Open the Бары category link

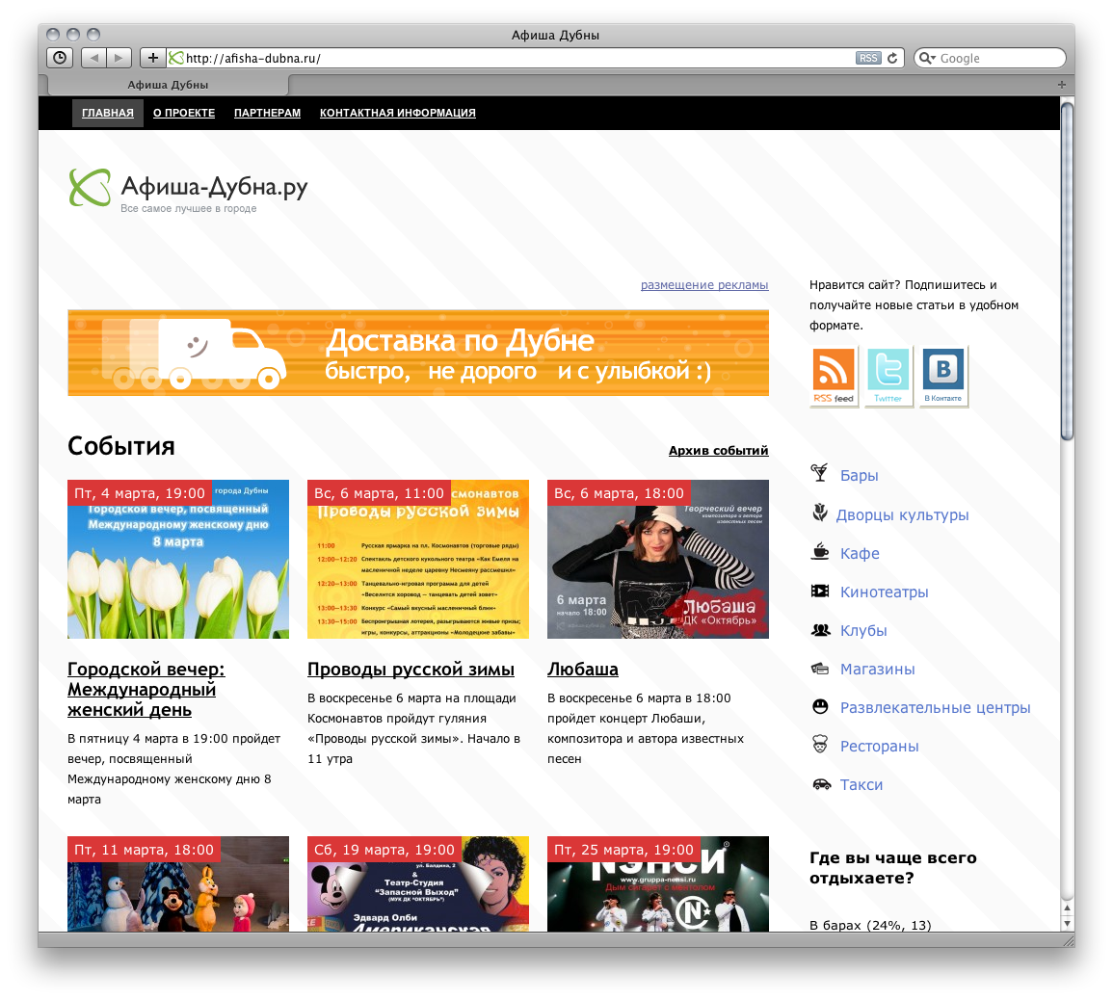859,476
